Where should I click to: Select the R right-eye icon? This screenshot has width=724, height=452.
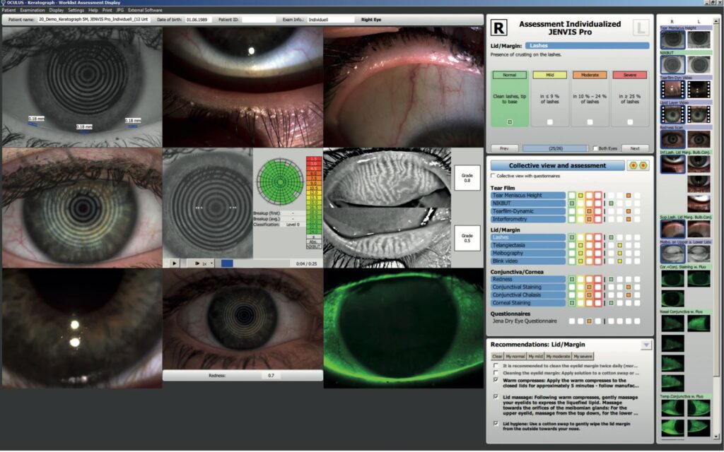point(498,28)
